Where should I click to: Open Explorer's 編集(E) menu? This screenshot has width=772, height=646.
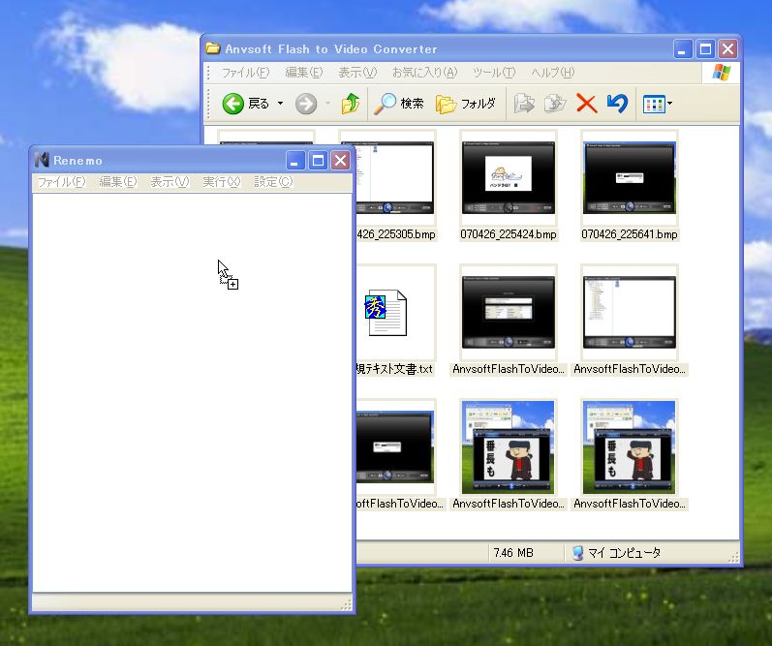pyautogui.click(x=304, y=73)
